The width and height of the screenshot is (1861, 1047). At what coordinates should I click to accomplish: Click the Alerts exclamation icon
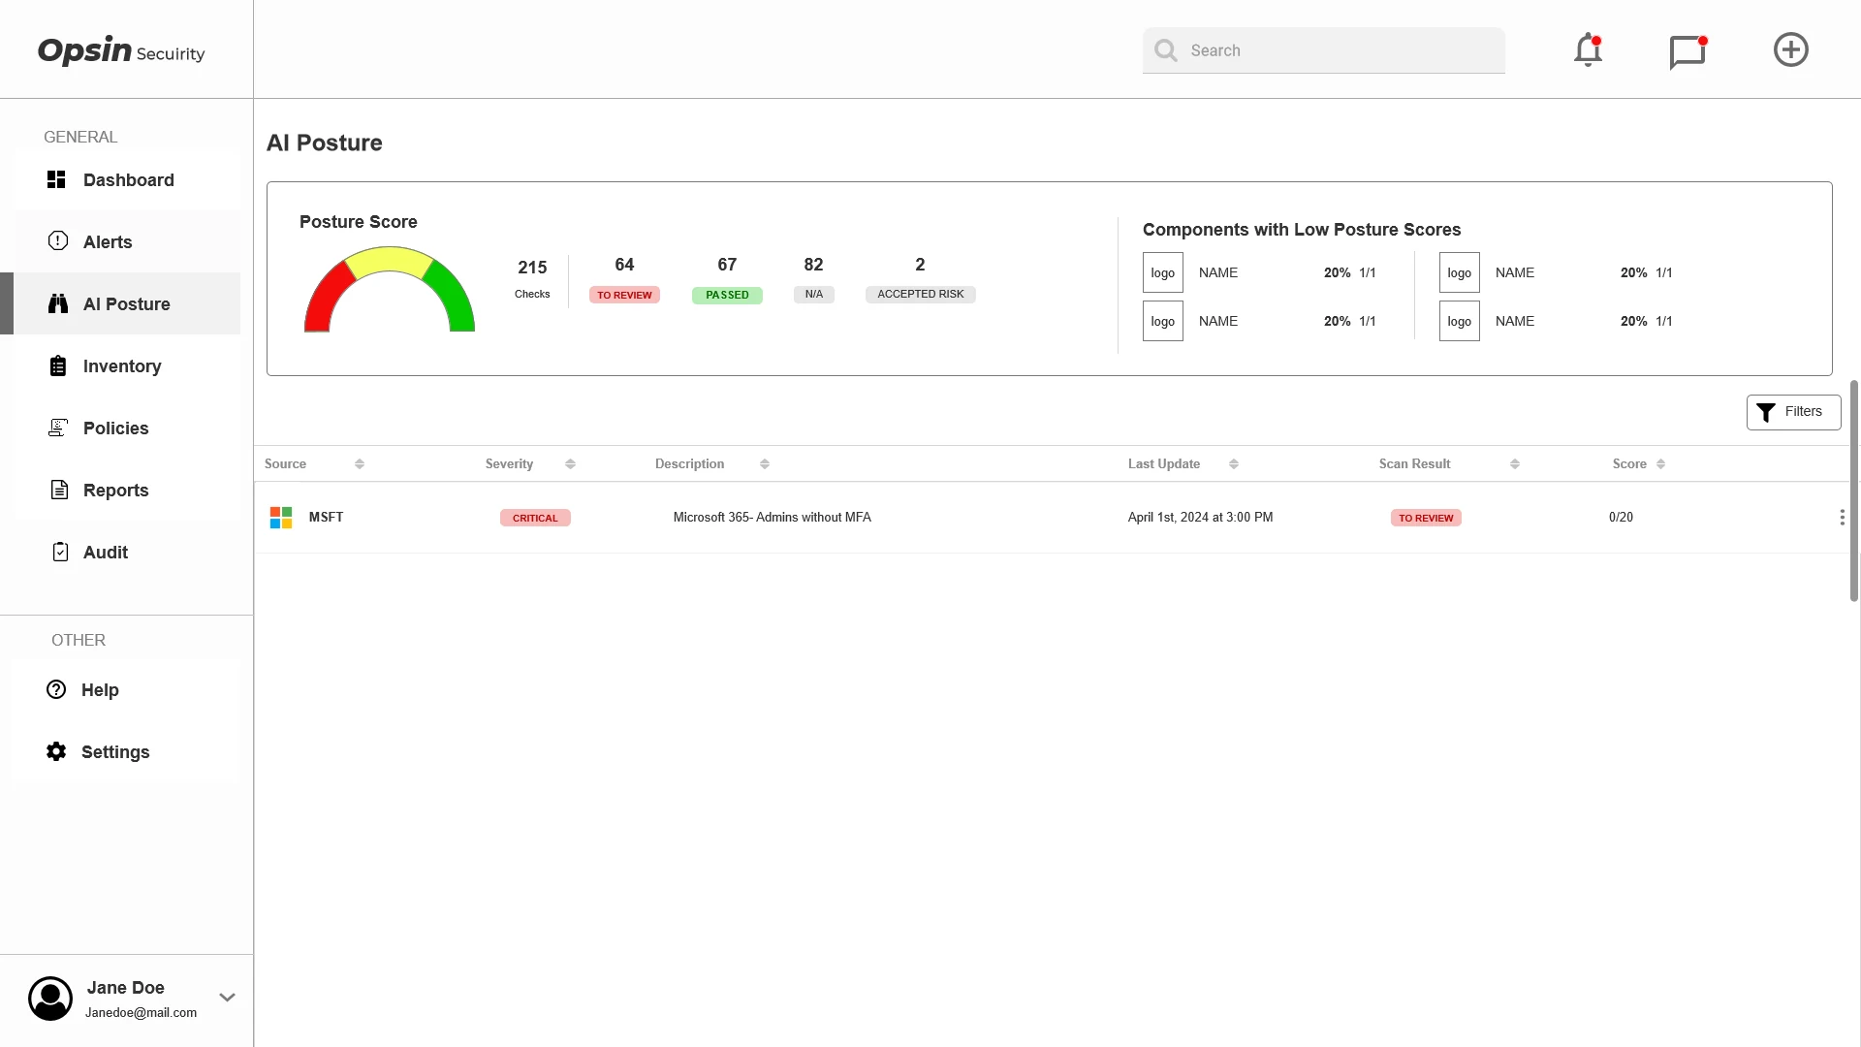(58, 240)
